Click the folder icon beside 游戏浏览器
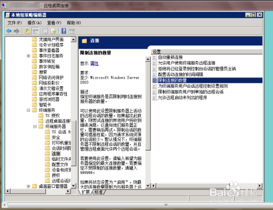Screen dimensions: 273x210 pyautogui.click(x=34, y=99)
